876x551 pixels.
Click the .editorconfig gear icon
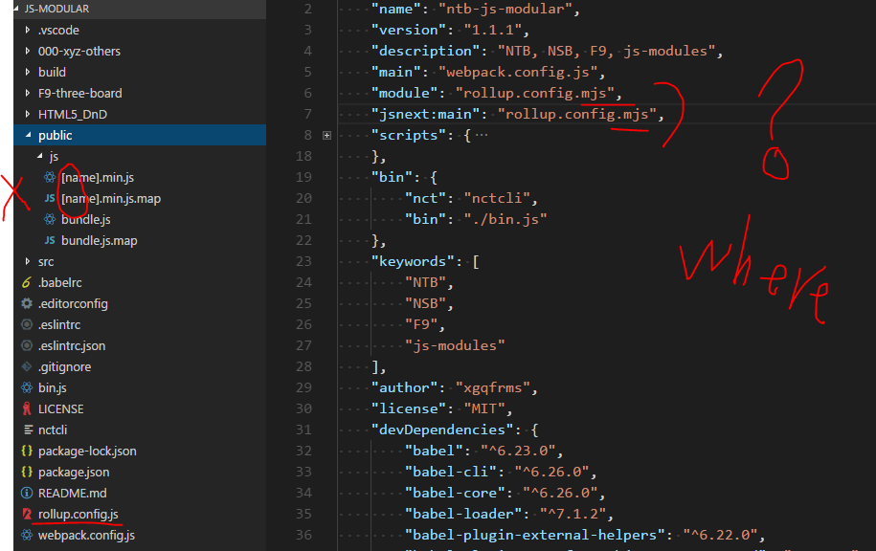click(26, 303)
